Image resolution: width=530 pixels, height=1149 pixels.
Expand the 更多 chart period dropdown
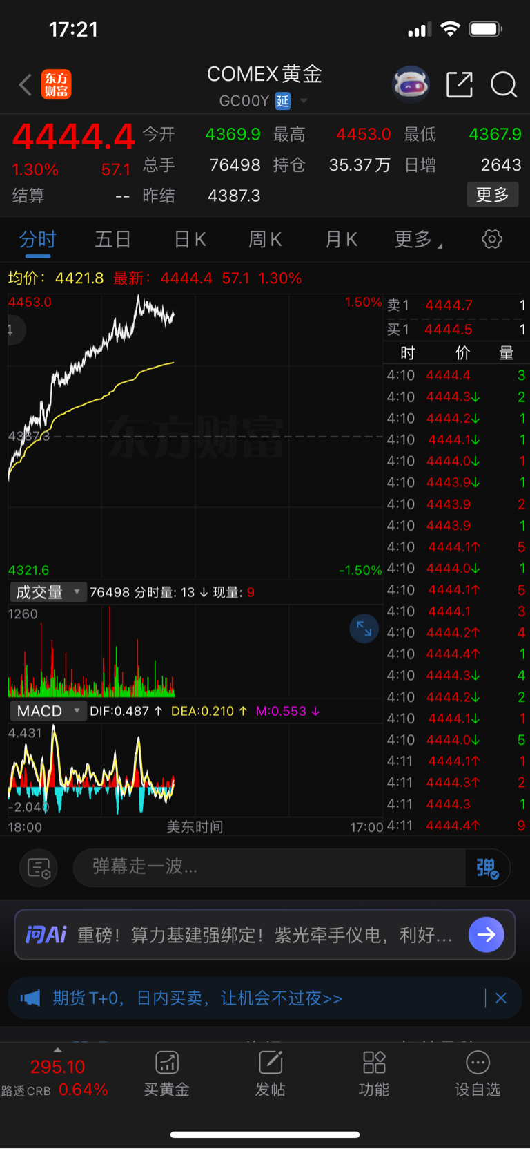click(x=418, y=240)
